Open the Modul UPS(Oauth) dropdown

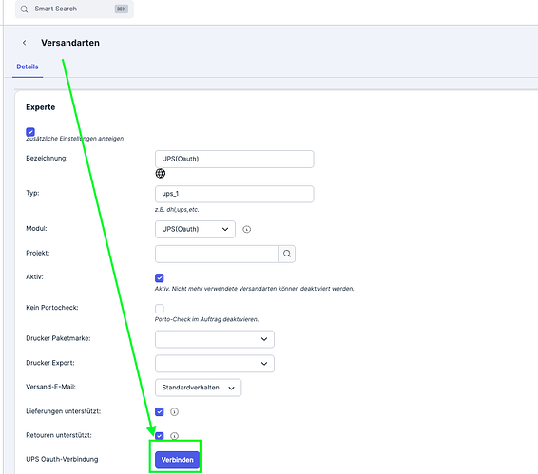[195, 229]
